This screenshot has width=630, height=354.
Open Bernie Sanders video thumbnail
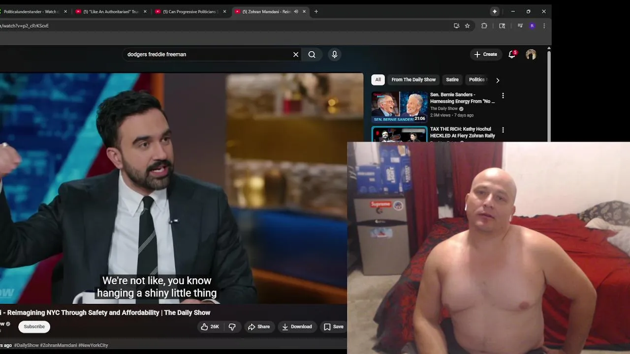coord(399,107)
